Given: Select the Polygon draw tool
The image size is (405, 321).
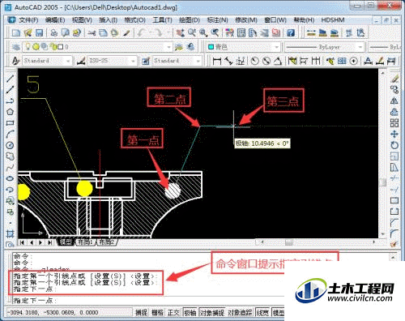Looking at the screenshot, I should tap(10, 112).
